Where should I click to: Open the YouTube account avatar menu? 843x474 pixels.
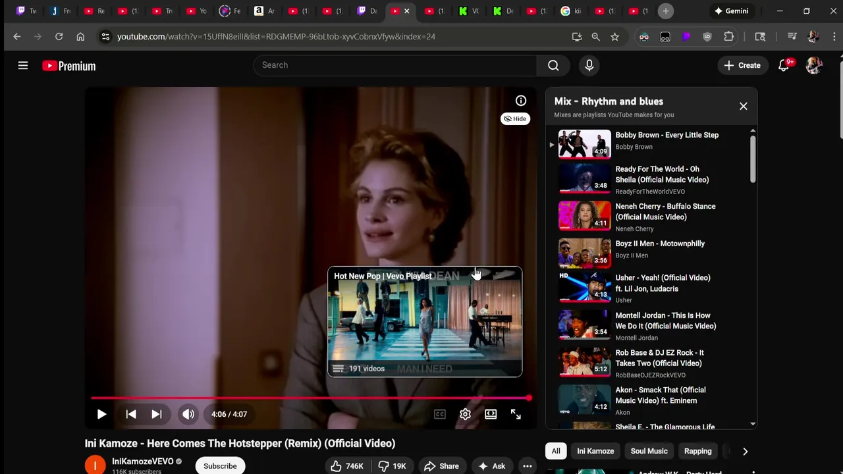click(x=814, y=65)
